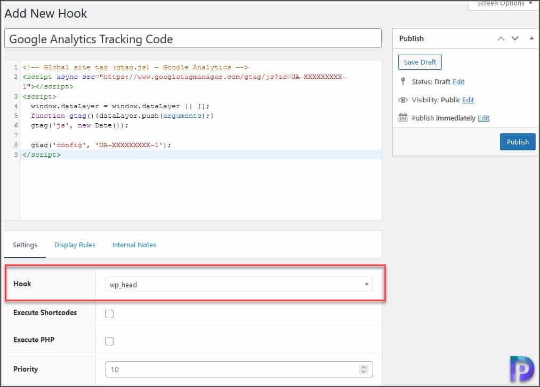Screen dimensions: 540x387
Task: Click the function gtag code line
Action: coord(122,116)
